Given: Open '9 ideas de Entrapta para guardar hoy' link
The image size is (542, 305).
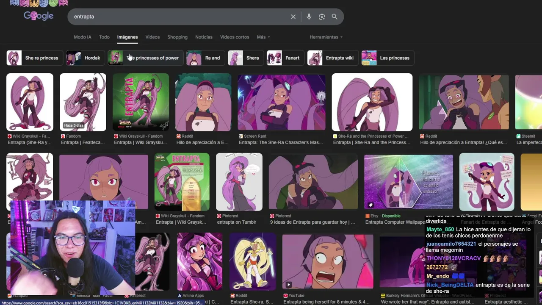Looking at the screenshot, I should (x=312, y=222).
